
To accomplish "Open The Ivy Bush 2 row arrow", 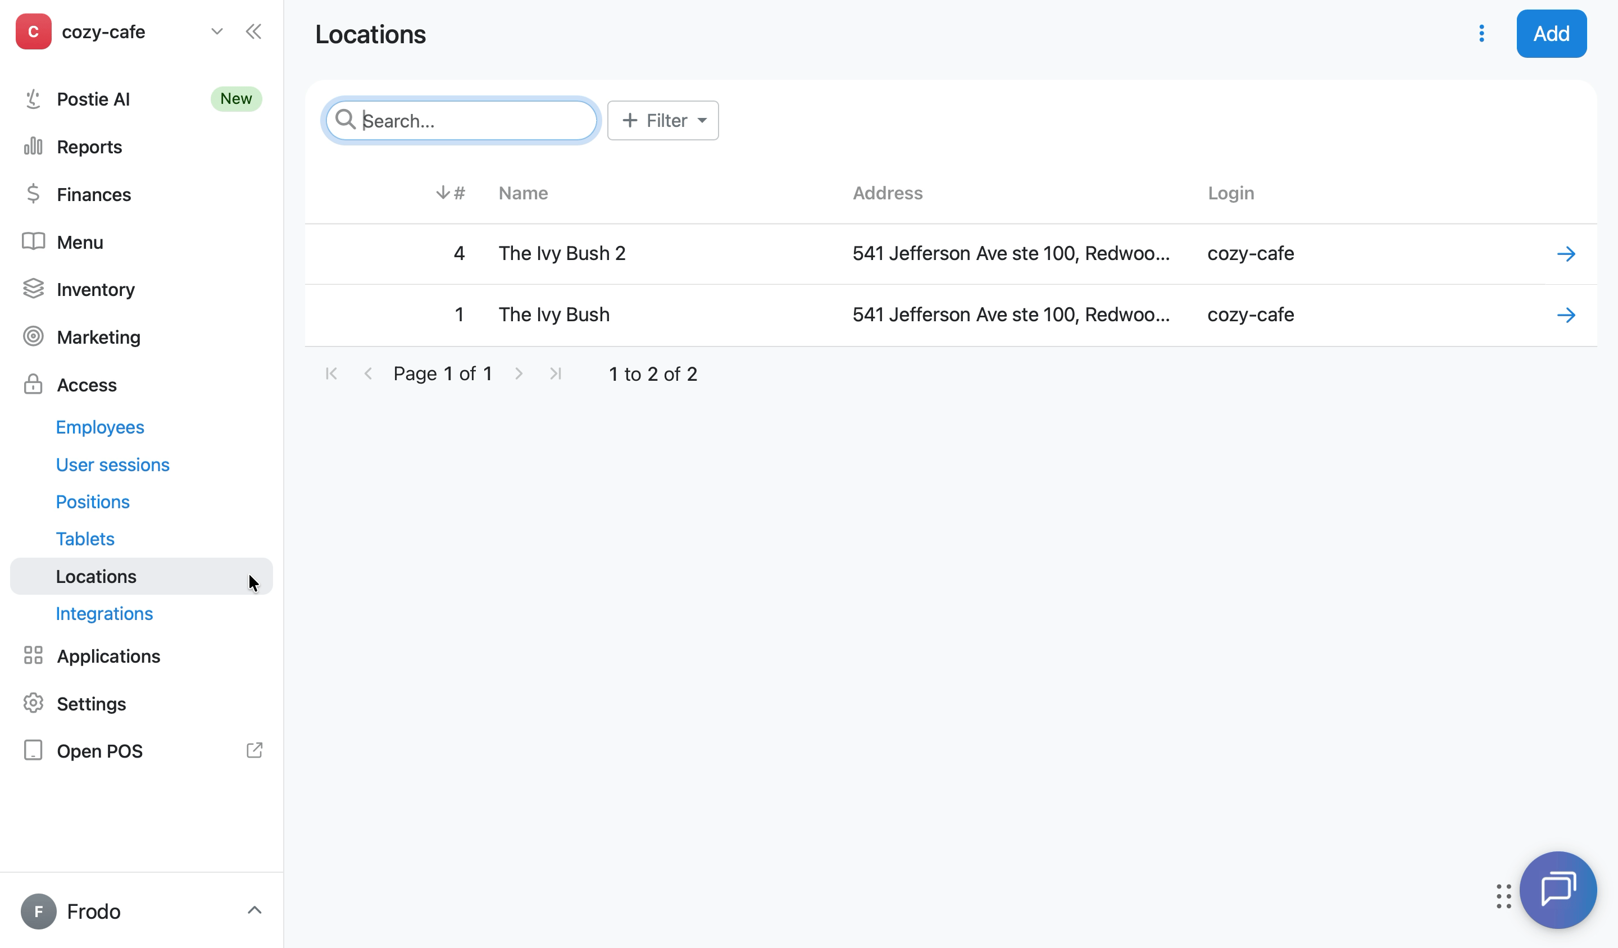I will click(x=1566, y=254).
